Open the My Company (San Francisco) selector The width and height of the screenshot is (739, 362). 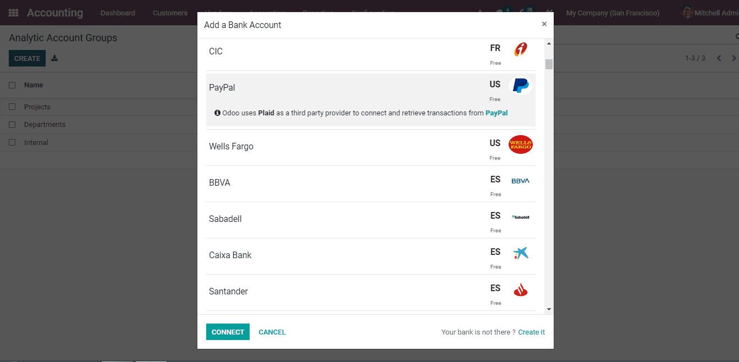click(613, 13)
